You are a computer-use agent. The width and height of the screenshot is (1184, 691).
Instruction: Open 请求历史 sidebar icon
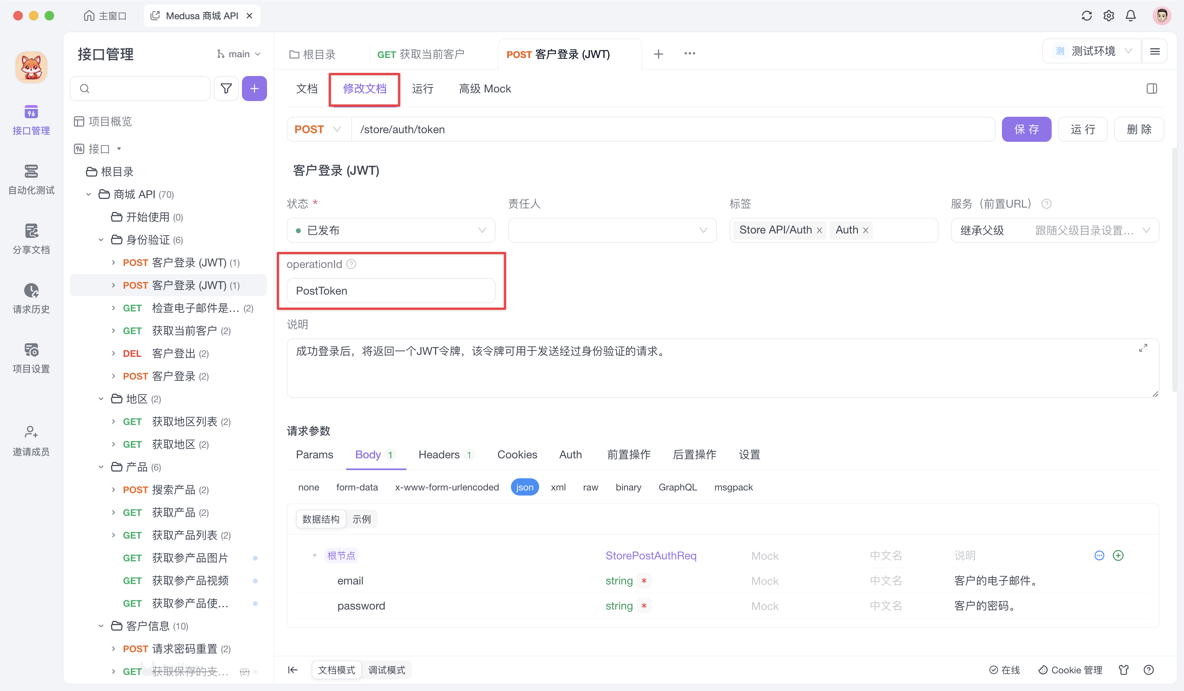[x=31, y=298]
